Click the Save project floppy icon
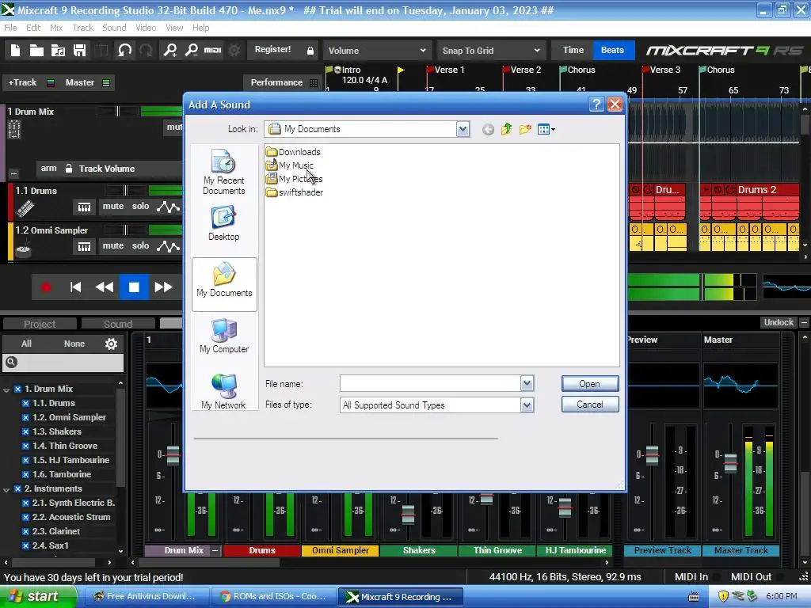The width and height of the screenshot is (811, 608). (80, 50)
